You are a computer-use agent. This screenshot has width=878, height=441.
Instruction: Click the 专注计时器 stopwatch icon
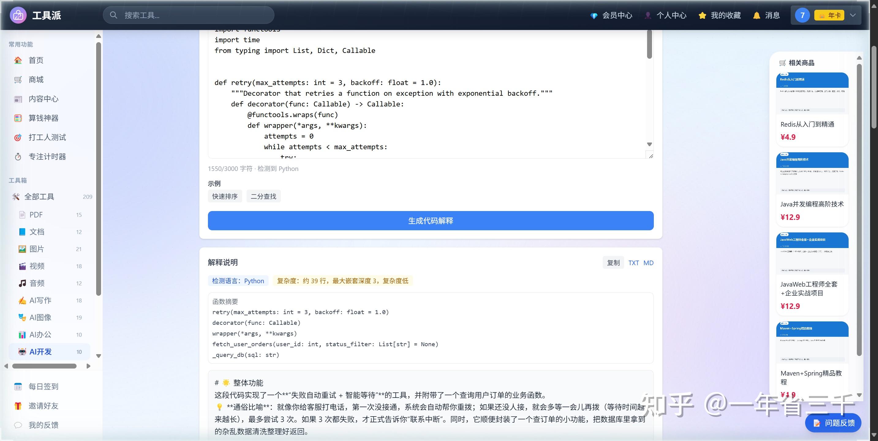(18, 157)
